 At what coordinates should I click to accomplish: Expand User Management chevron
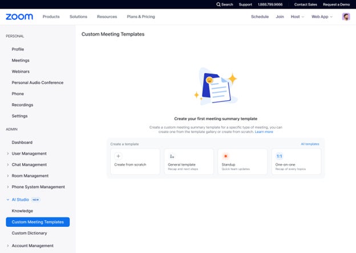[x=8, y=153]
